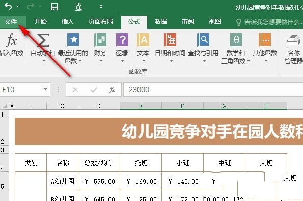Viewport: 303px width, 201px height.
Task: Switch to the 开始 tab
Action: point(41,22)
